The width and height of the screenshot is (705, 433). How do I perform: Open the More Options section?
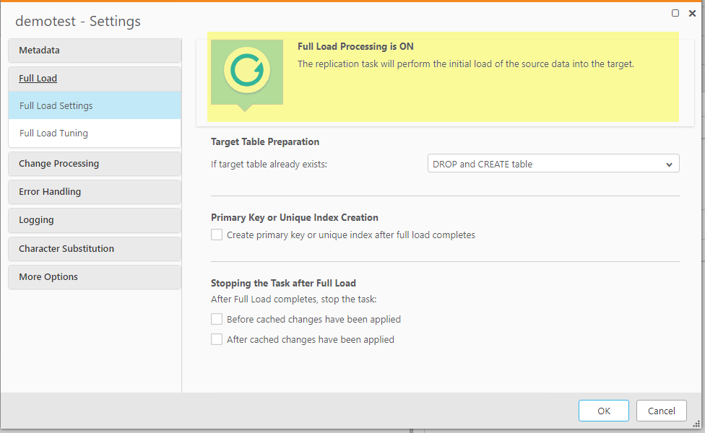[94, 276]
